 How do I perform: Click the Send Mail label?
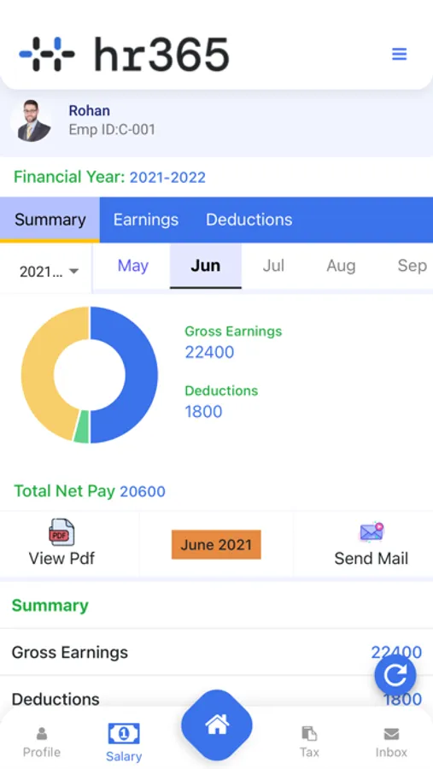click(x=372, y=558)
